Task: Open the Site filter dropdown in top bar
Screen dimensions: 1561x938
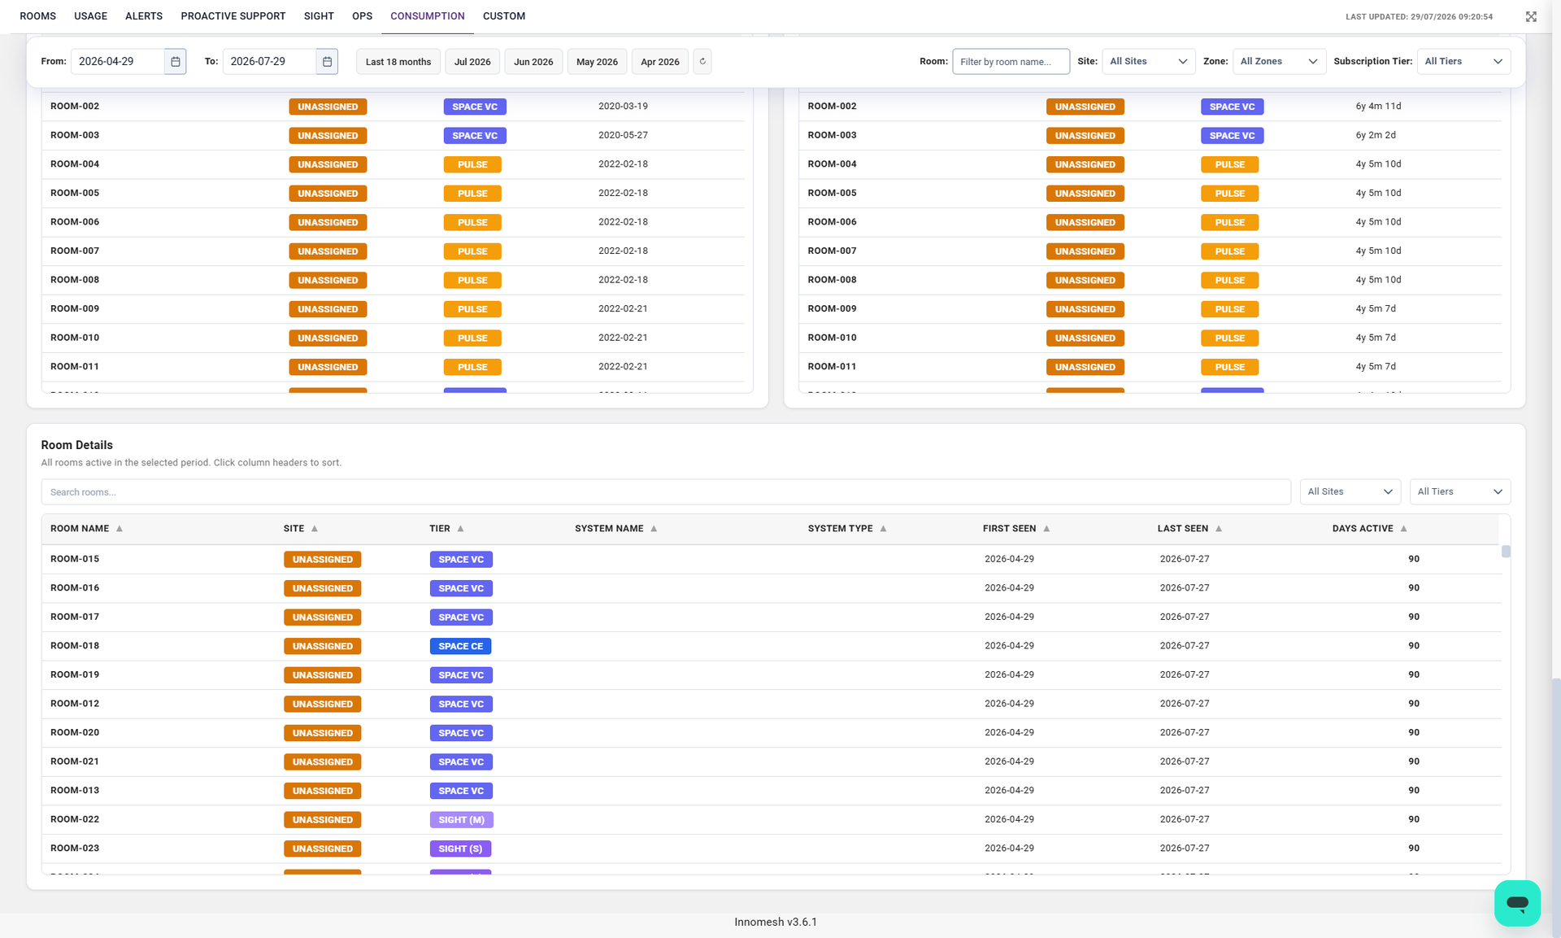Action: click(1148, 62)
